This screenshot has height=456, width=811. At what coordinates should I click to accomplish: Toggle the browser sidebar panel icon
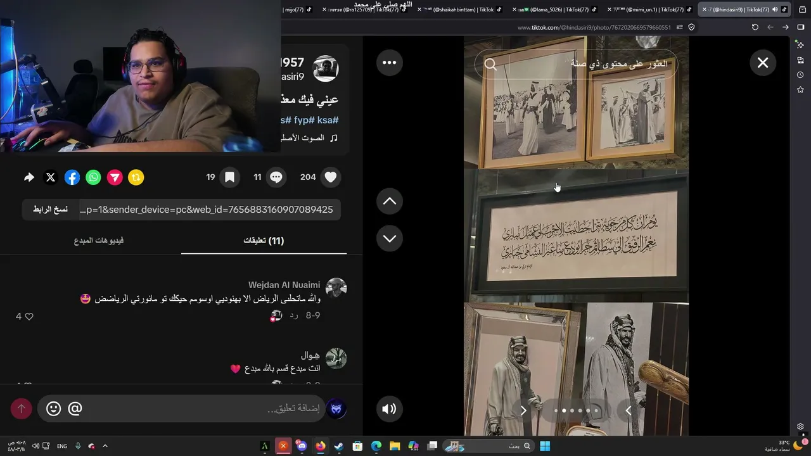tap(801, 27)
